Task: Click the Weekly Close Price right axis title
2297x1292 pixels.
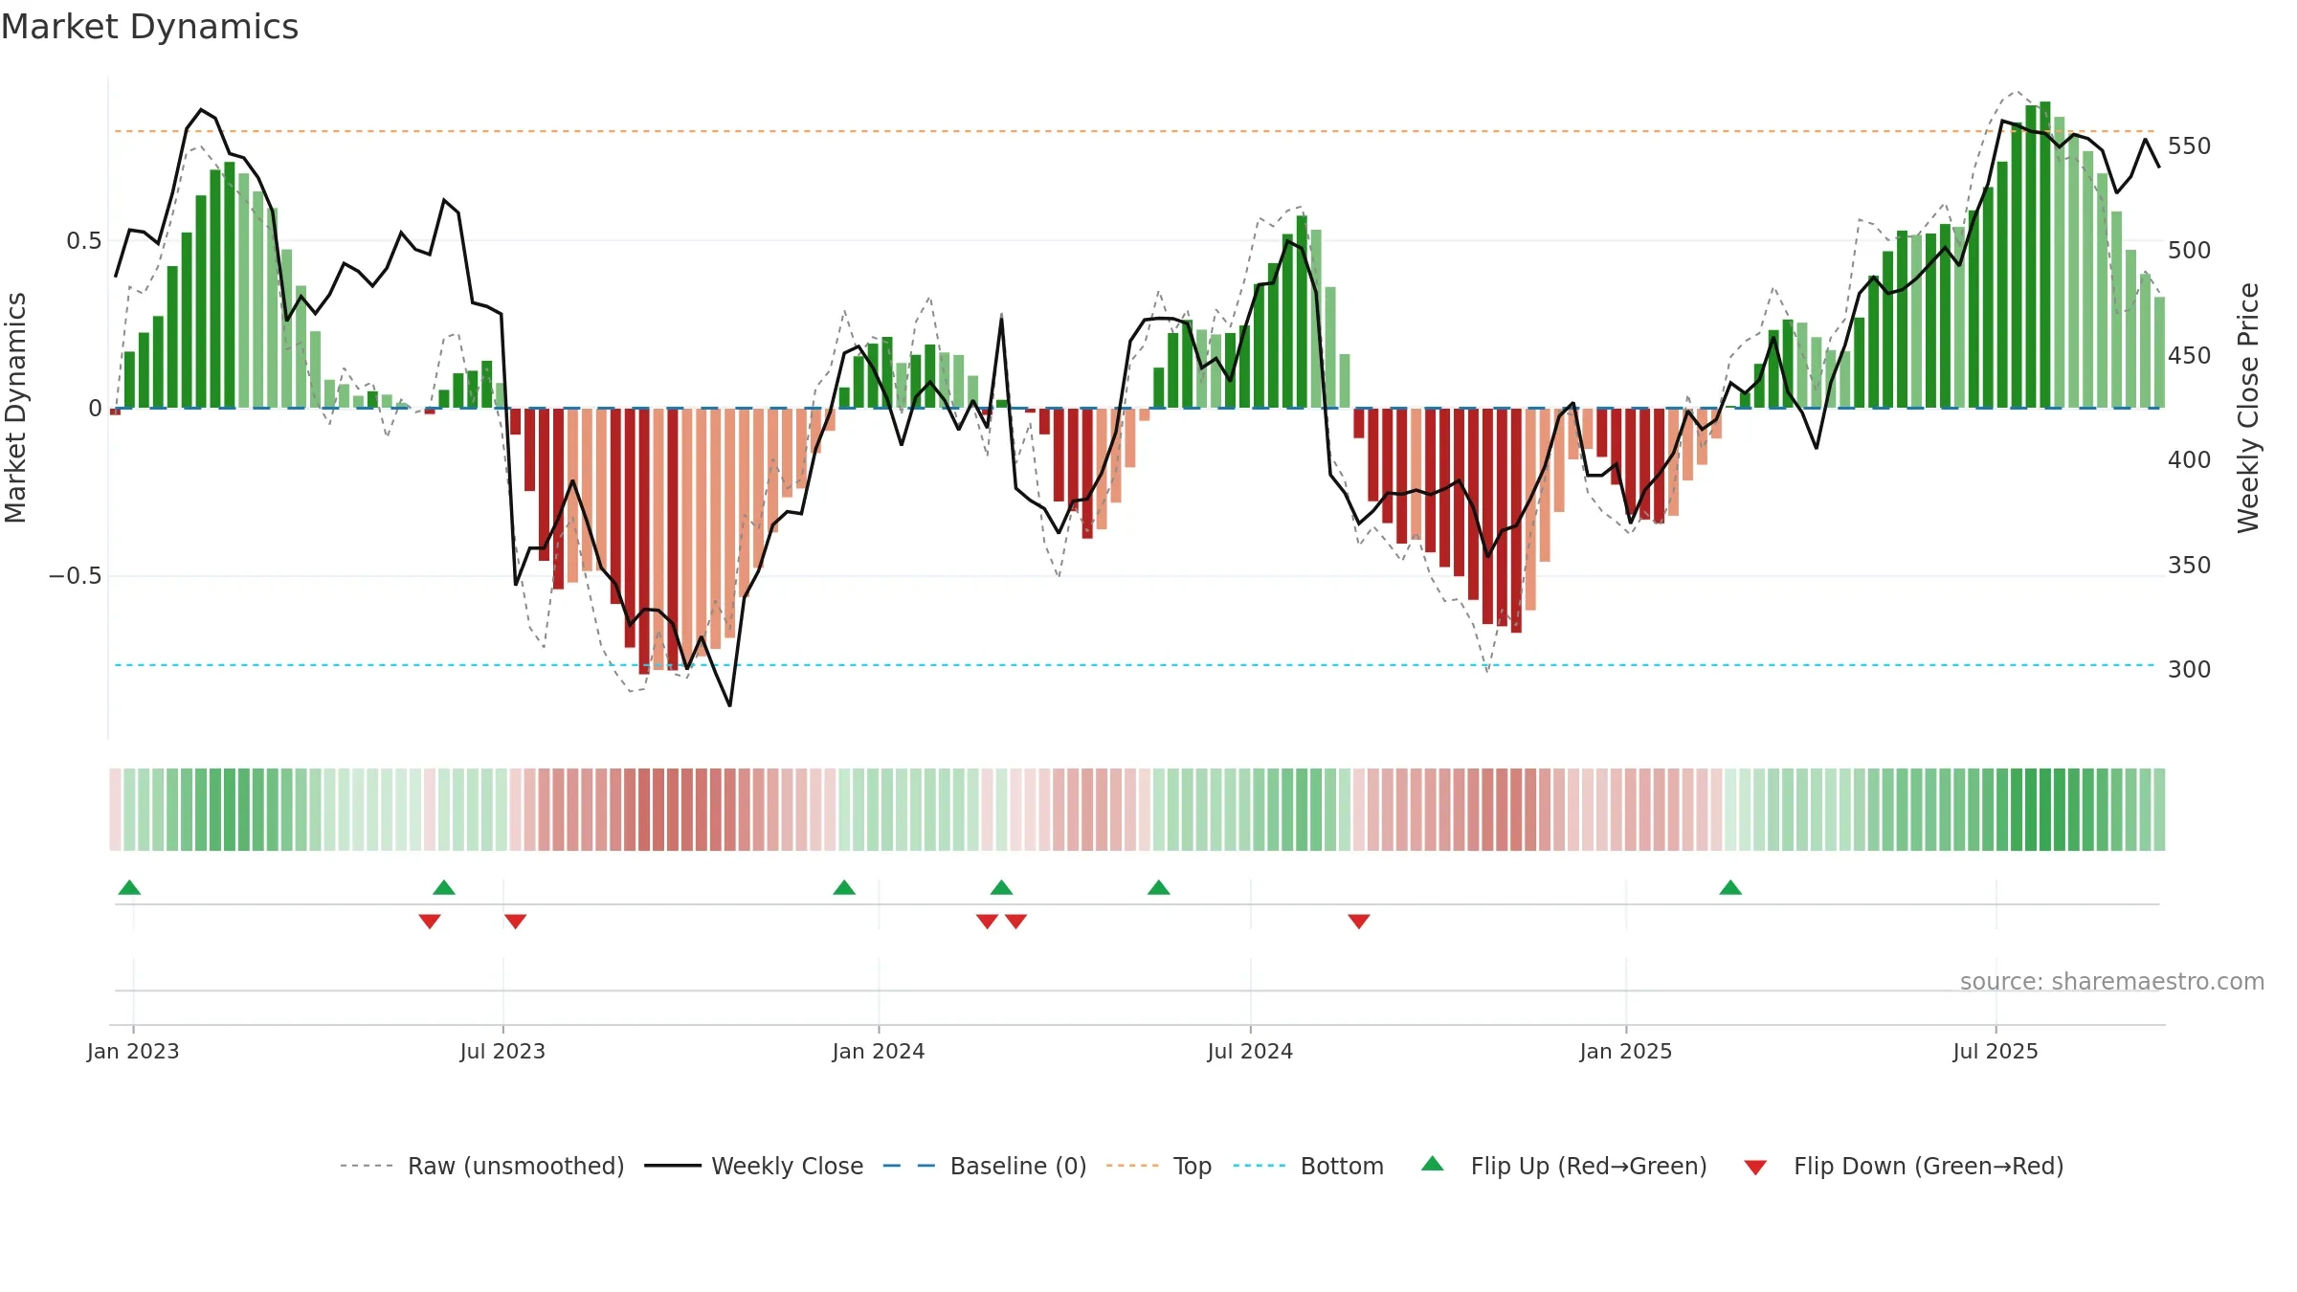Action: [x=2248, y=408]
